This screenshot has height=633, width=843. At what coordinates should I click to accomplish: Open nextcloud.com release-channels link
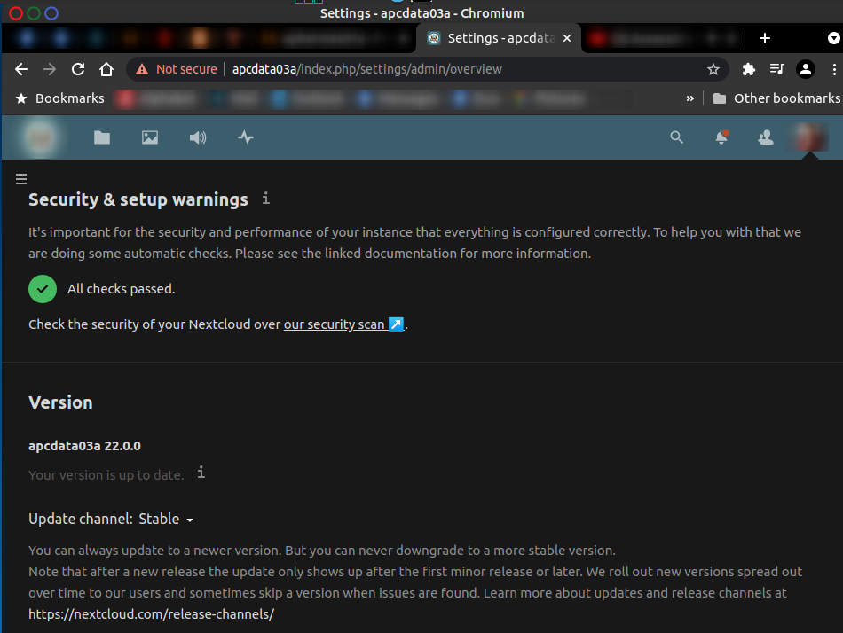coord(151,614)
